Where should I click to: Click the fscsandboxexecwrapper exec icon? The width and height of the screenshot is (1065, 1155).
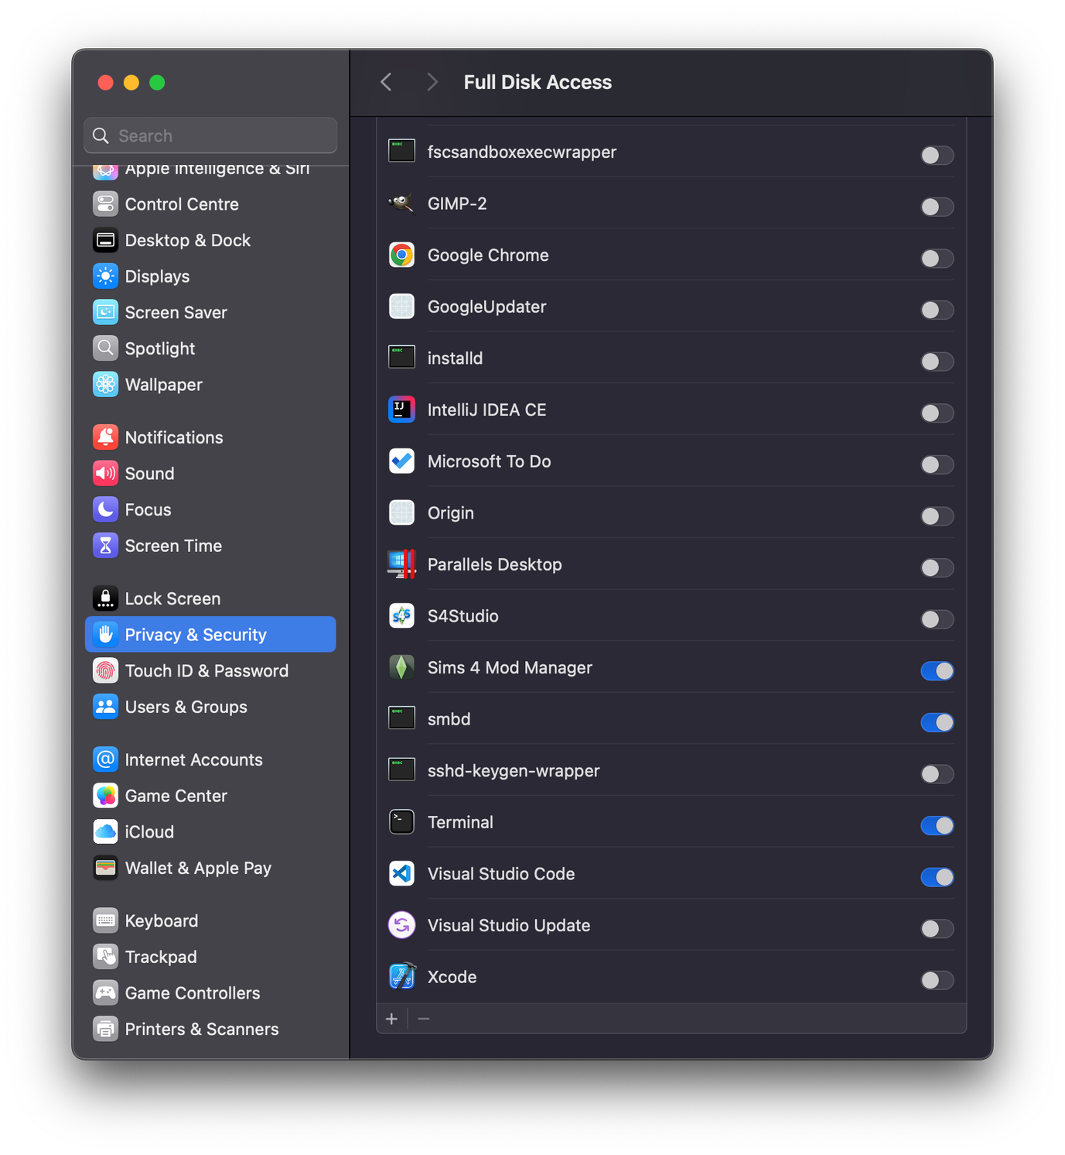point(401,152)
